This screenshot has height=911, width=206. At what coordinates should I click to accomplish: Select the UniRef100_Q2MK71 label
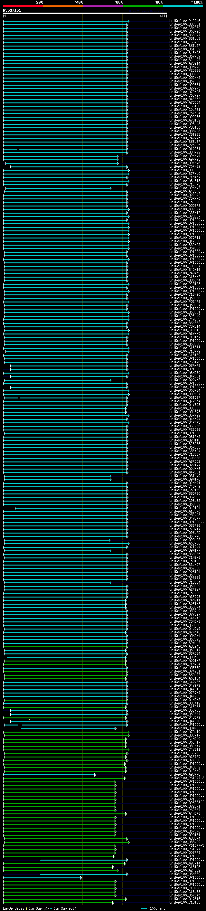(185, 483)
